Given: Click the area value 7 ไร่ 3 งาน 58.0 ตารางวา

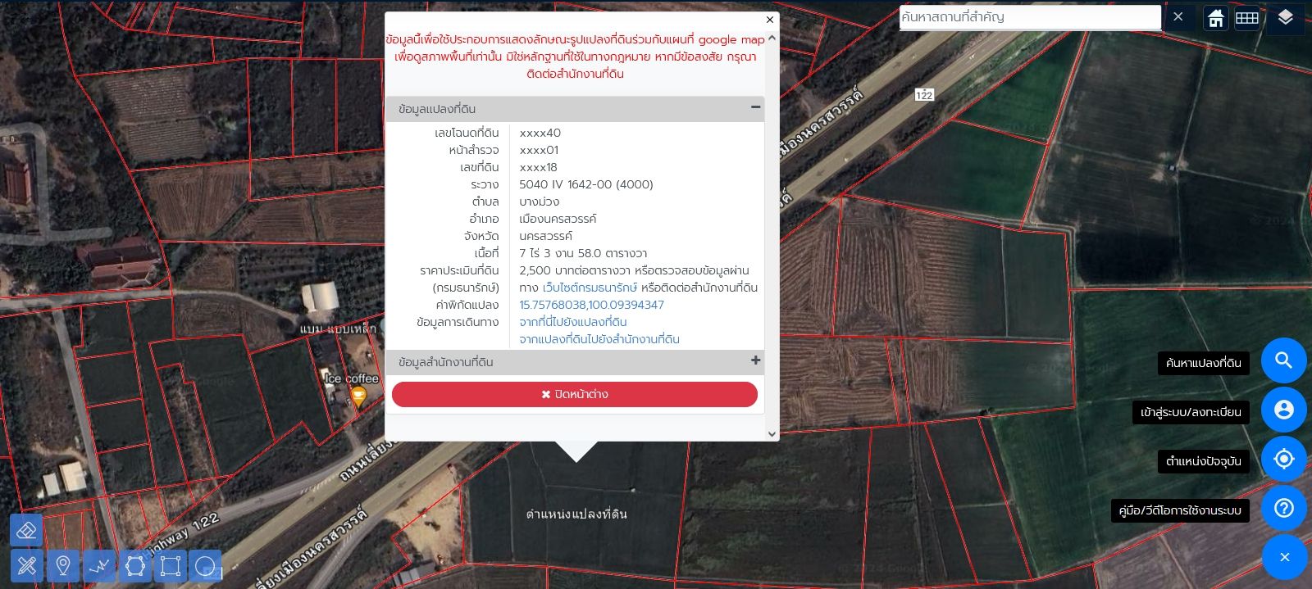Looking at the screenshot, I should coord(583,253).
